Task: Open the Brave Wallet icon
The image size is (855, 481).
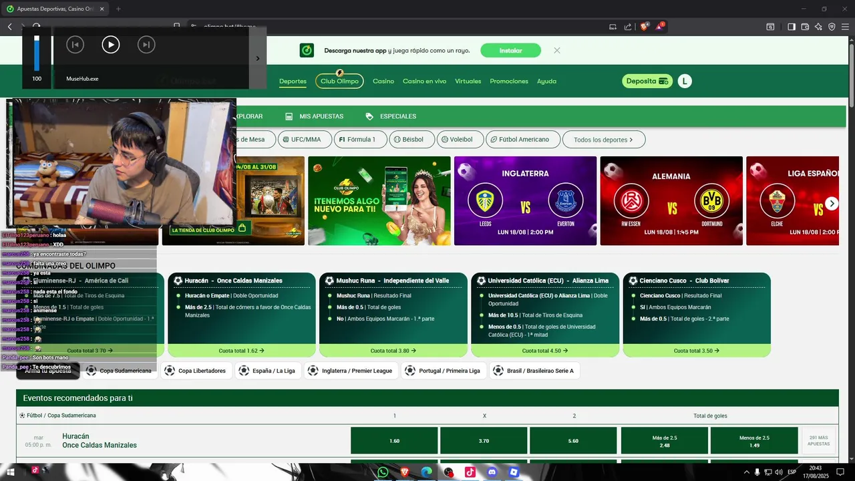Action: [x=805, y=27]
